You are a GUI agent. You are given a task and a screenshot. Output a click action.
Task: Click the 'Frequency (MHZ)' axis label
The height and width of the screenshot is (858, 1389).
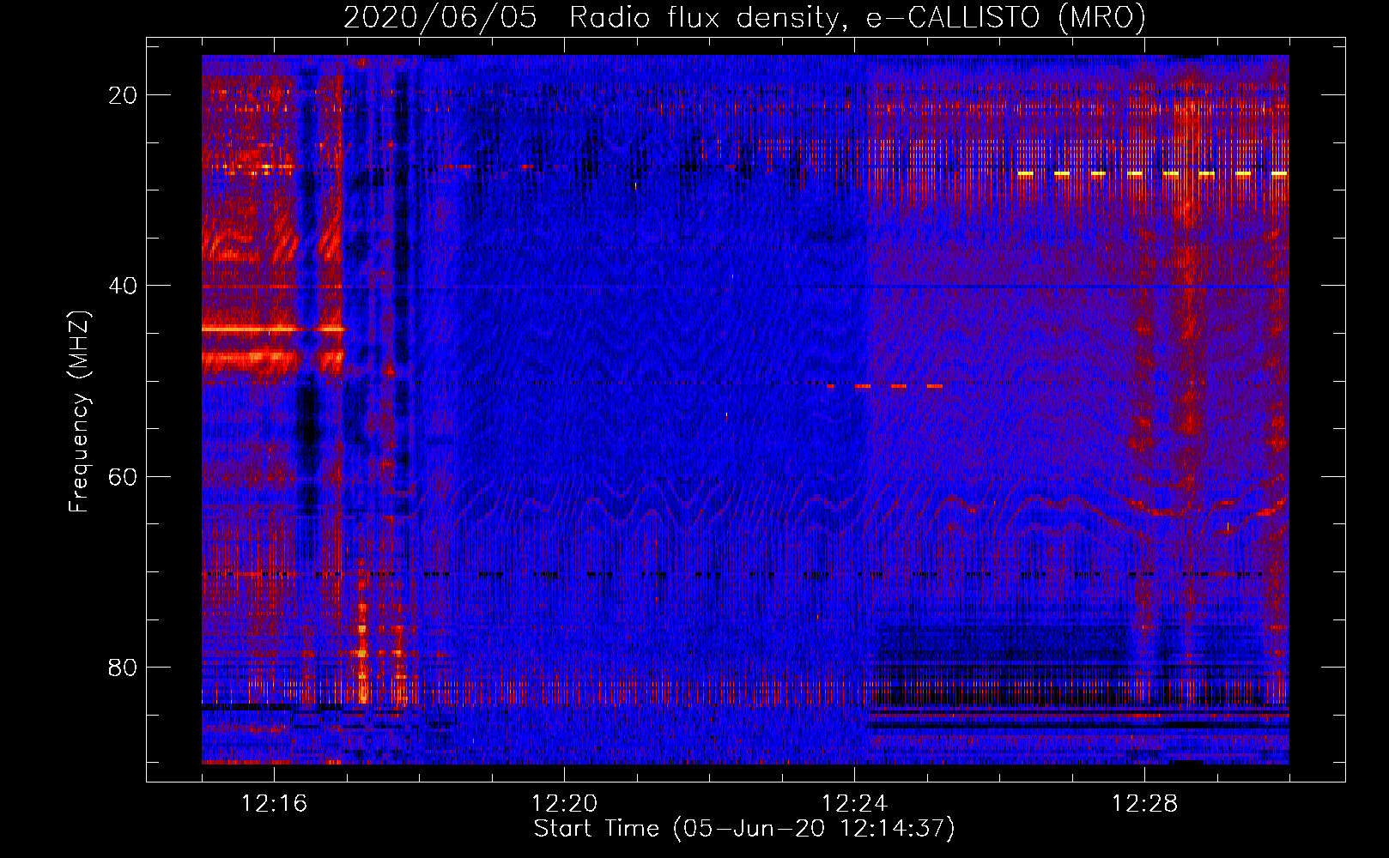click(x=79, y=412)
